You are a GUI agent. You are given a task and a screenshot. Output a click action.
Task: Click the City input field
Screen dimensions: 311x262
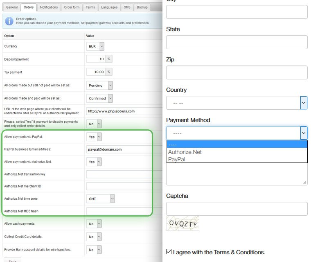pyautogui.click(x=237, y=12)
